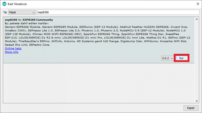Click the search field containing esp8266
The width and height of the screenshot is (202, 113).
click(118, 12)
